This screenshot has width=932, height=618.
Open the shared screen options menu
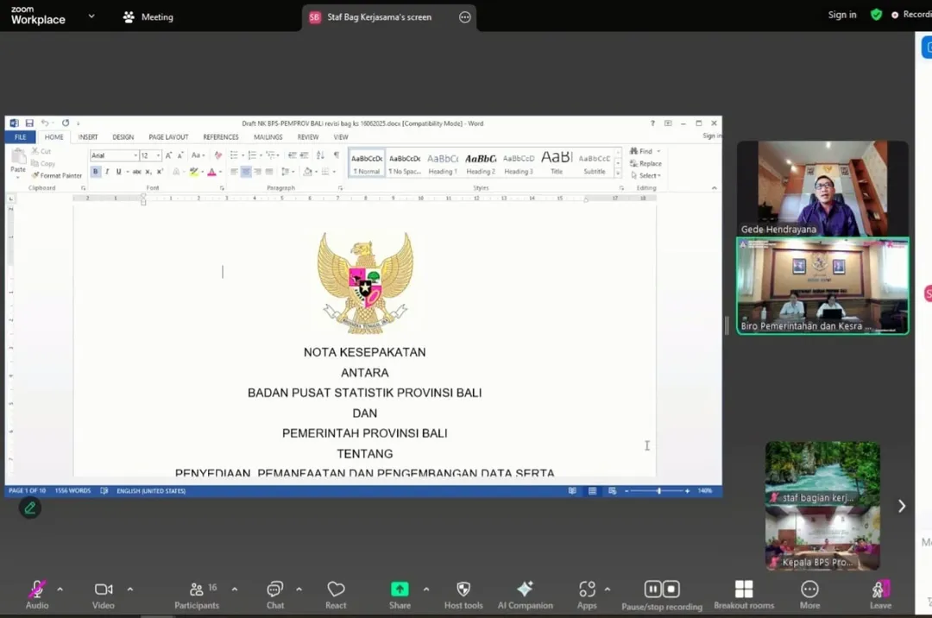coord(465,16)
